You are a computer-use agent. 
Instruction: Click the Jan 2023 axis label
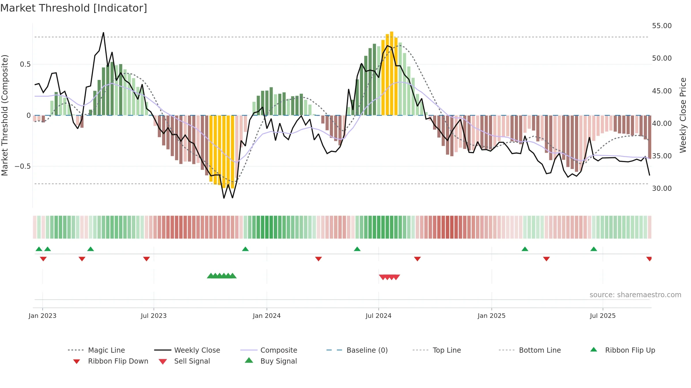[x=43, y=316]
